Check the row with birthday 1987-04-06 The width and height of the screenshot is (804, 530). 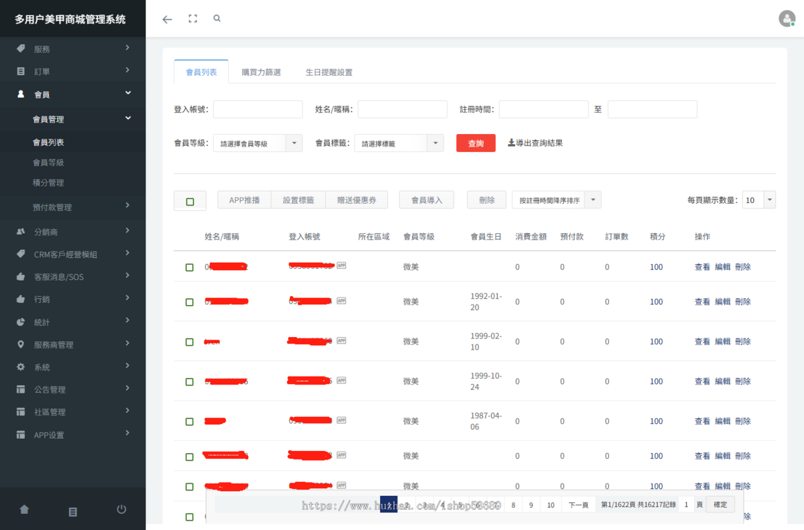pyautogui.click(x=190, y=421)
